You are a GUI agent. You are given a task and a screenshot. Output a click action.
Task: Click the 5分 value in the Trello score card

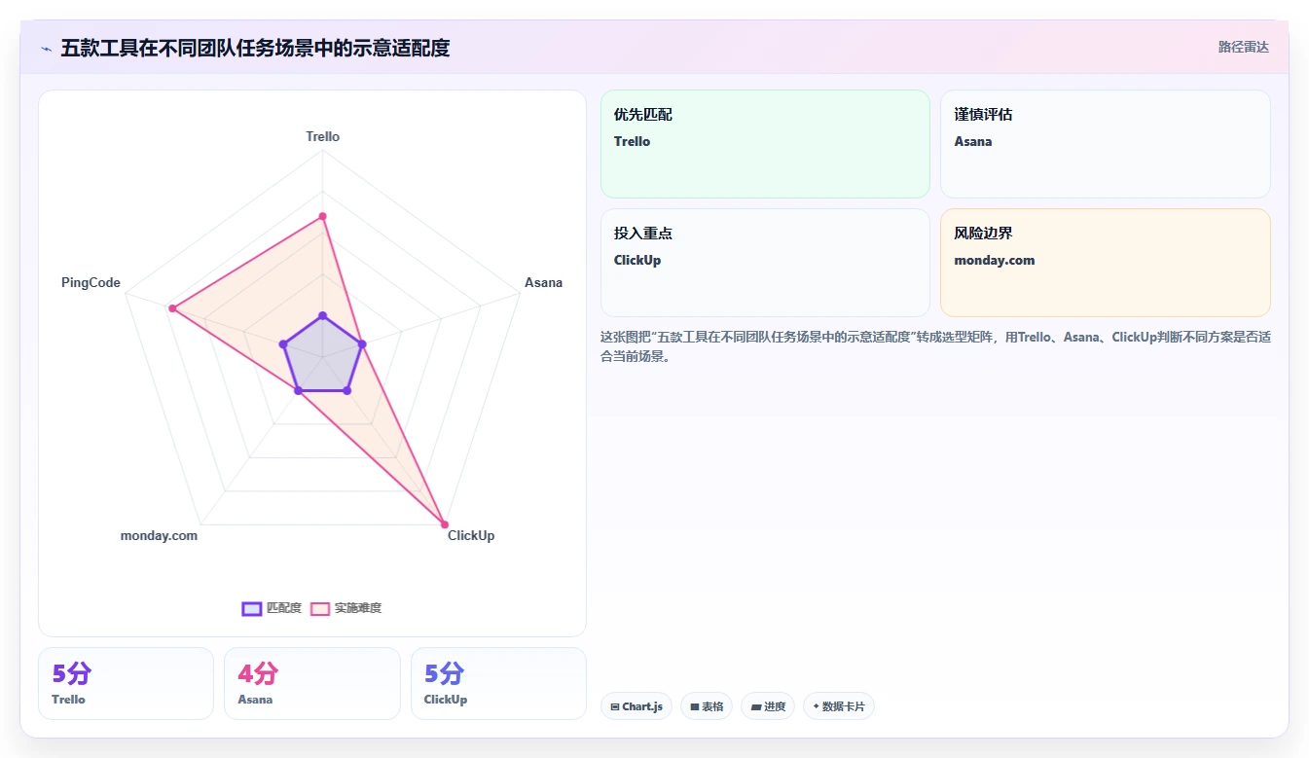(x=72, y=673)
